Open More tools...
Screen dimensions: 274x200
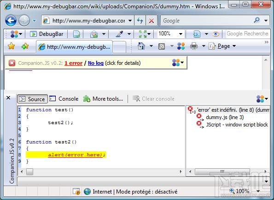tap(103, 99)
